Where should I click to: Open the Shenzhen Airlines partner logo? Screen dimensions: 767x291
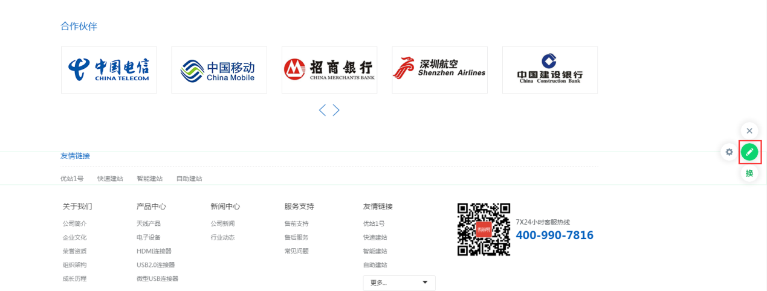(439, 70)
